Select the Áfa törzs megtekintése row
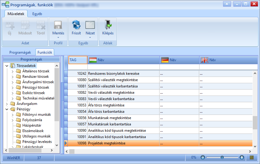Viewport: 260px width, 164px height. 106,105
